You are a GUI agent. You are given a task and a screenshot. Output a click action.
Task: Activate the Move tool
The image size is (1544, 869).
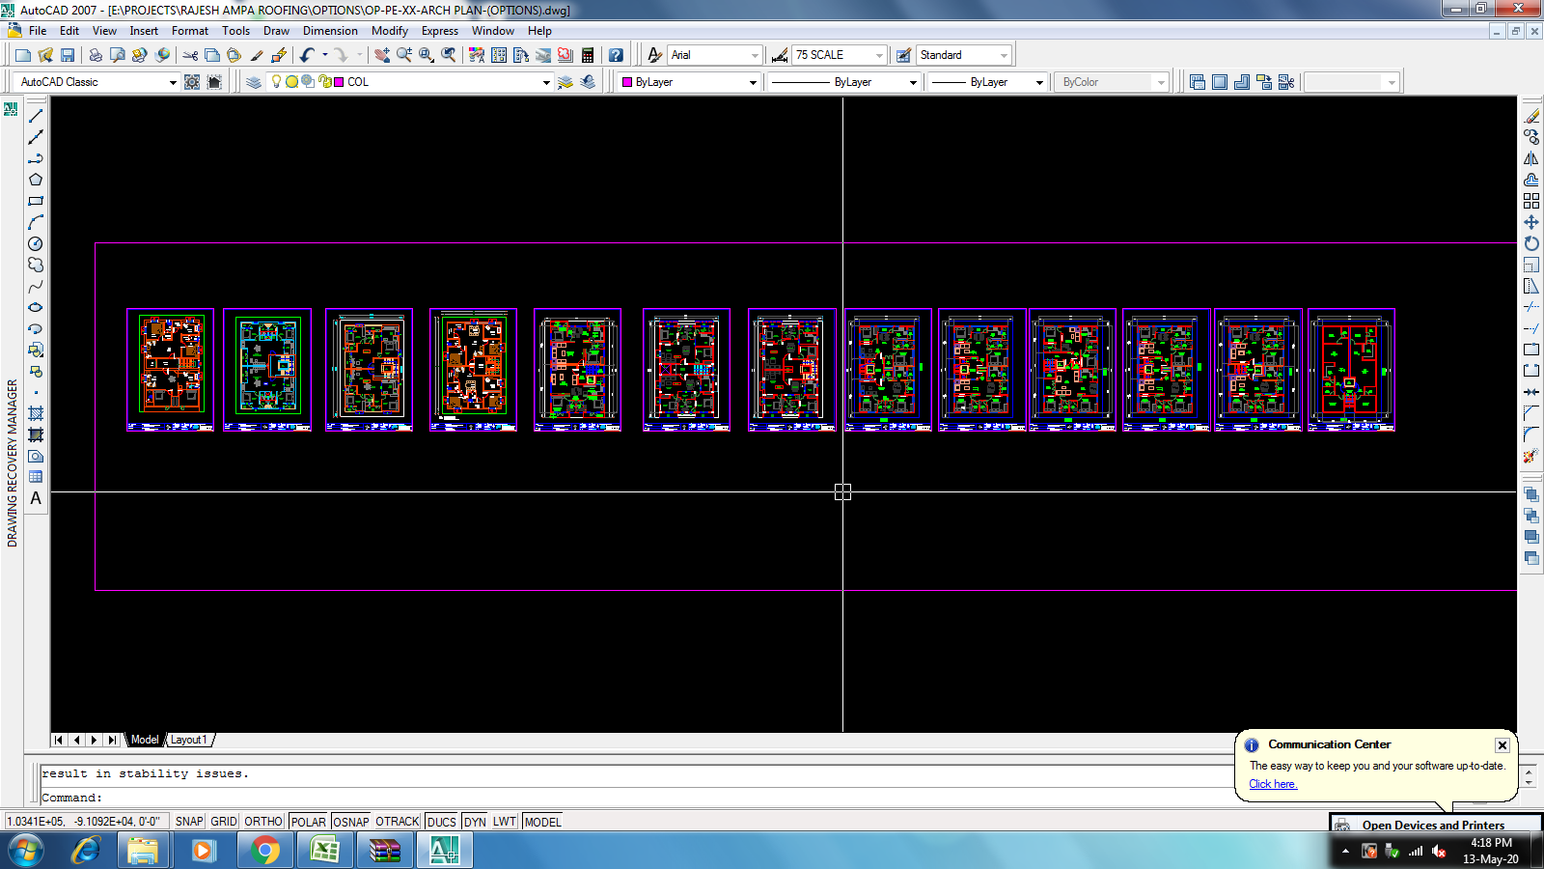click(1530, 221)
